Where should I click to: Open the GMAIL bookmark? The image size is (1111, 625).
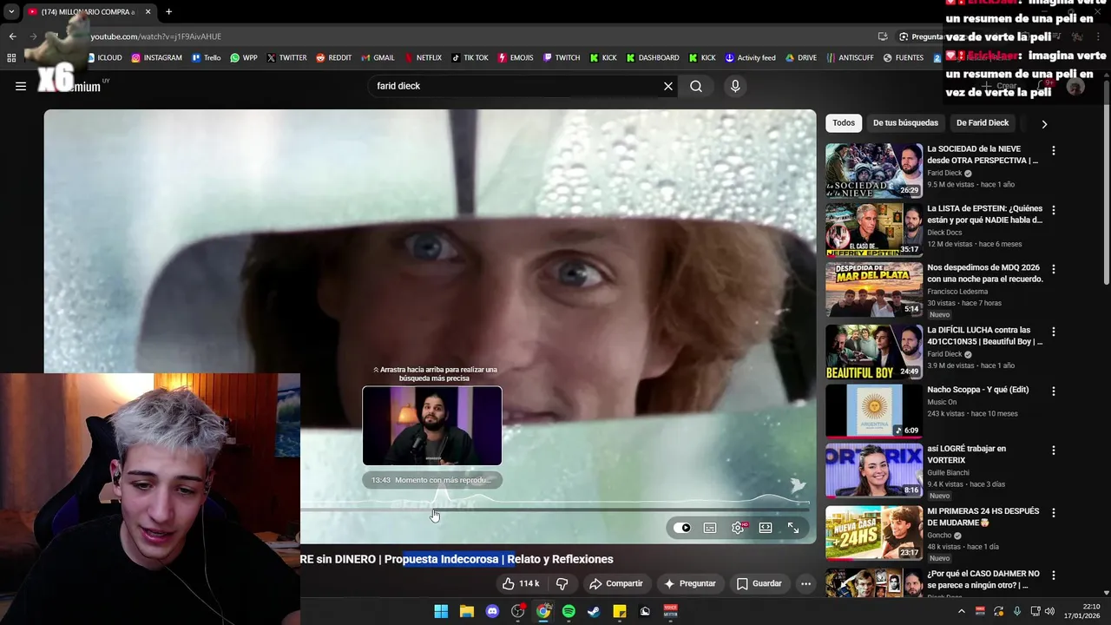click(378, 58)
